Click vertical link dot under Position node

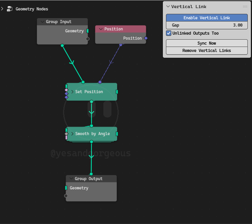(121, 45)
